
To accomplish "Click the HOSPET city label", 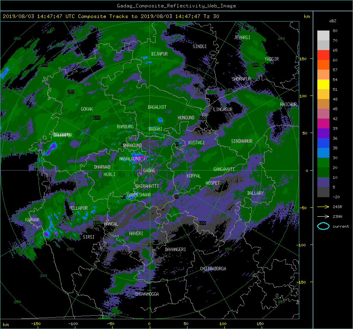I will pyautogui.click(x=213, y=183).
